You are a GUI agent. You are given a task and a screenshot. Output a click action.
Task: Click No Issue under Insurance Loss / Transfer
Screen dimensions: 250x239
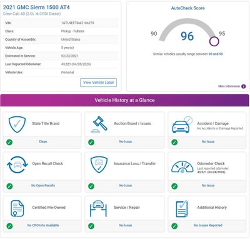point(126,185)
